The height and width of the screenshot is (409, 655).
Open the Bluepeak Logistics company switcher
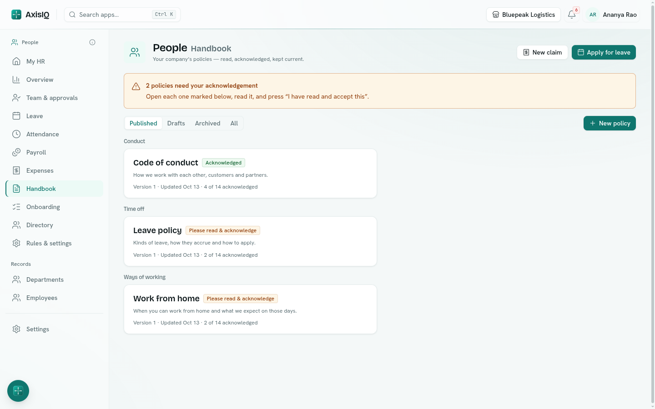[x=524, y=15]
